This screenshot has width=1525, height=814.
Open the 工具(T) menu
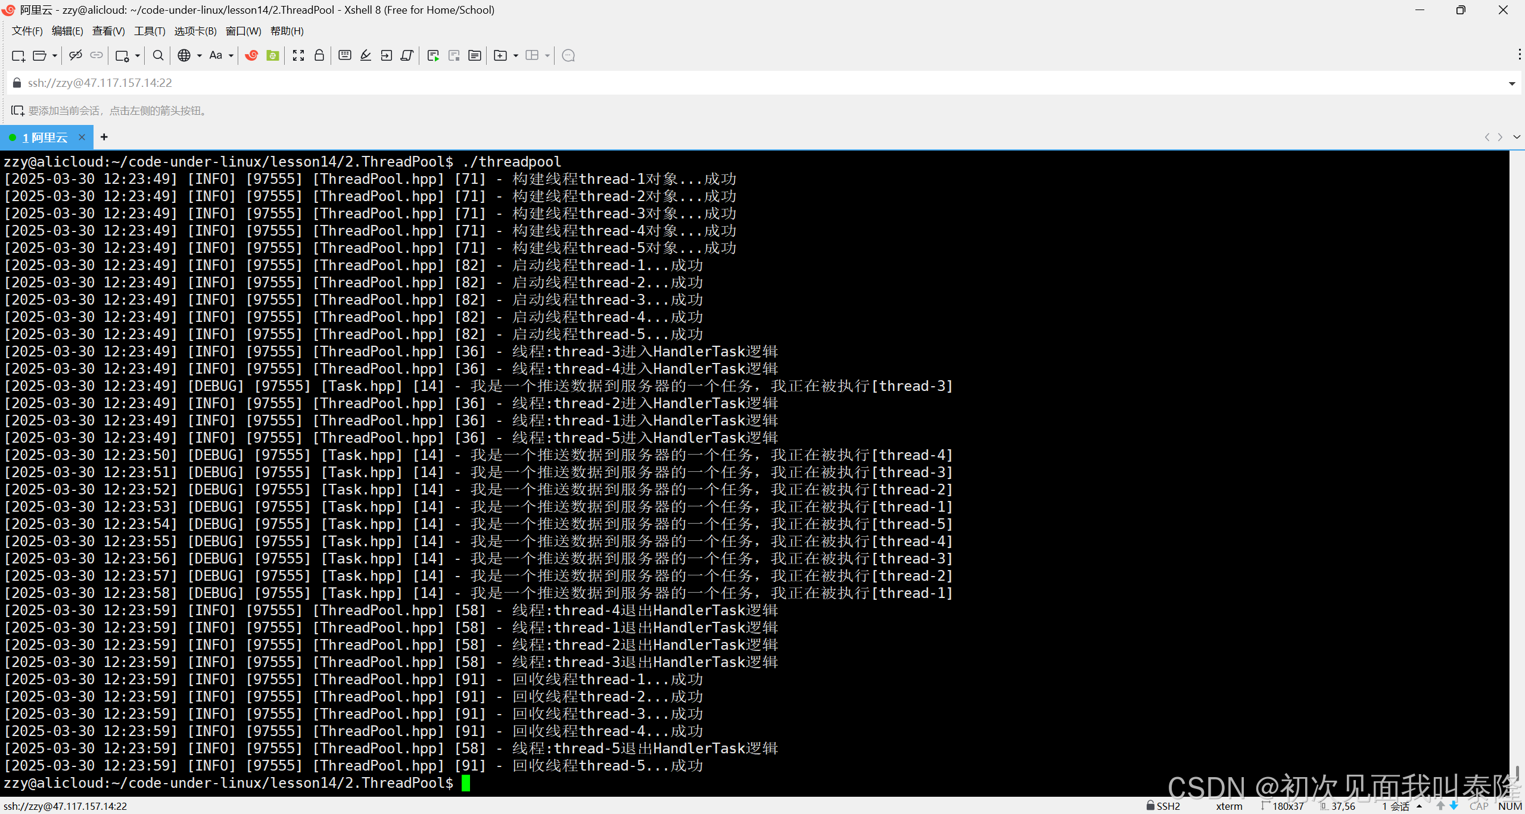pos(149,31)
